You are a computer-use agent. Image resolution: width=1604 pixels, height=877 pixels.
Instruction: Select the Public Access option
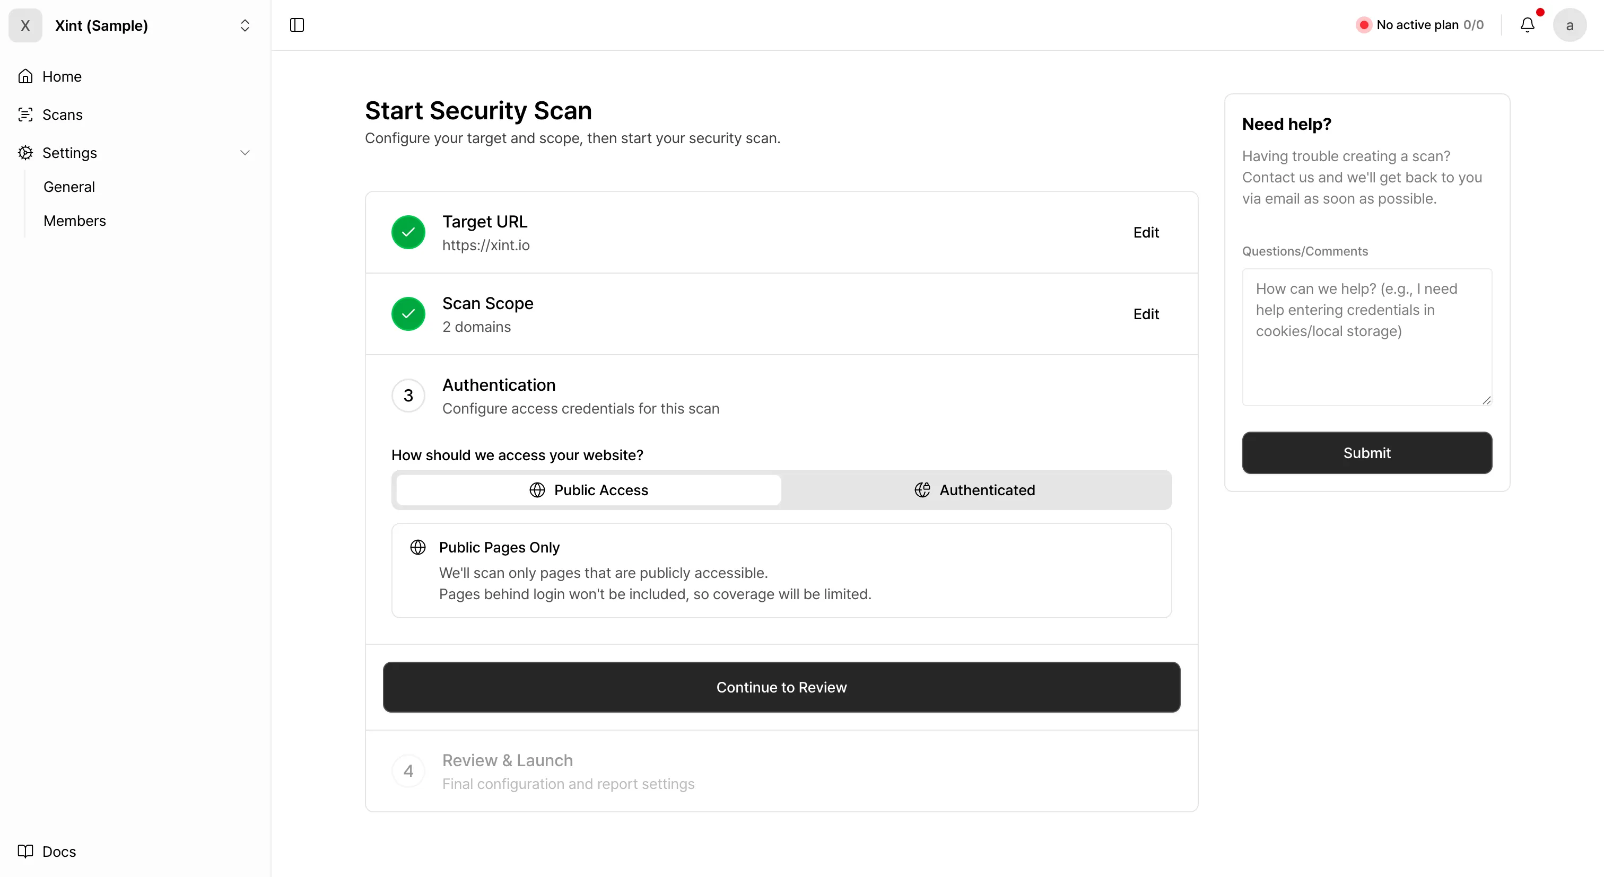[587, 490]
